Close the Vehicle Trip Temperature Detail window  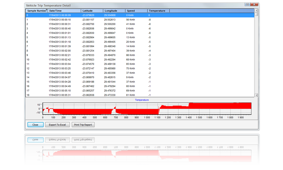tap(255, 4)
